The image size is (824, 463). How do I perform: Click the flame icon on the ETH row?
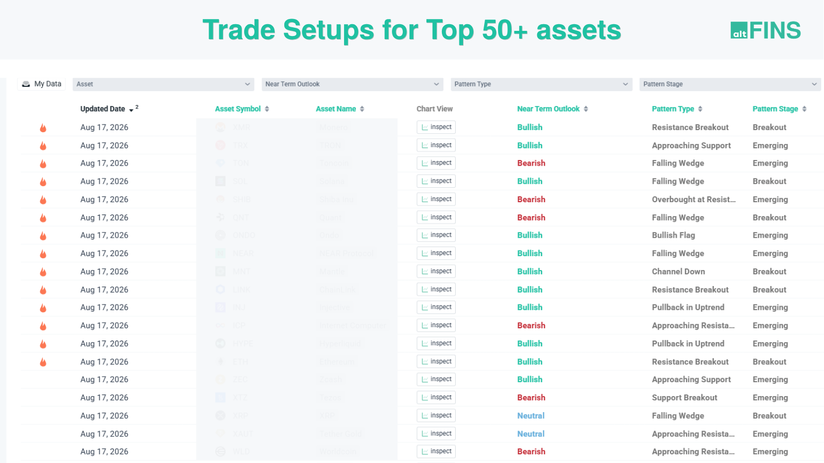(43, 362)
